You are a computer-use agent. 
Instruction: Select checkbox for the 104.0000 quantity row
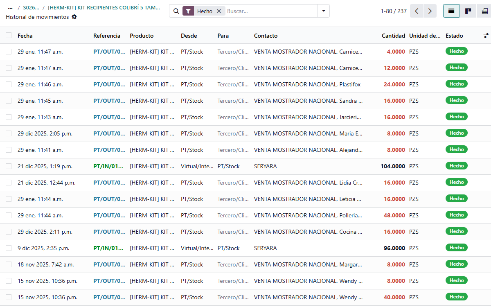coord(9,166)
